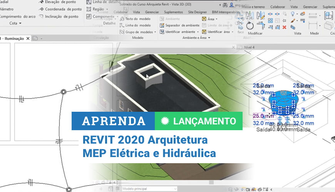Open Grupo de modelos dropdown arrow

155,32
